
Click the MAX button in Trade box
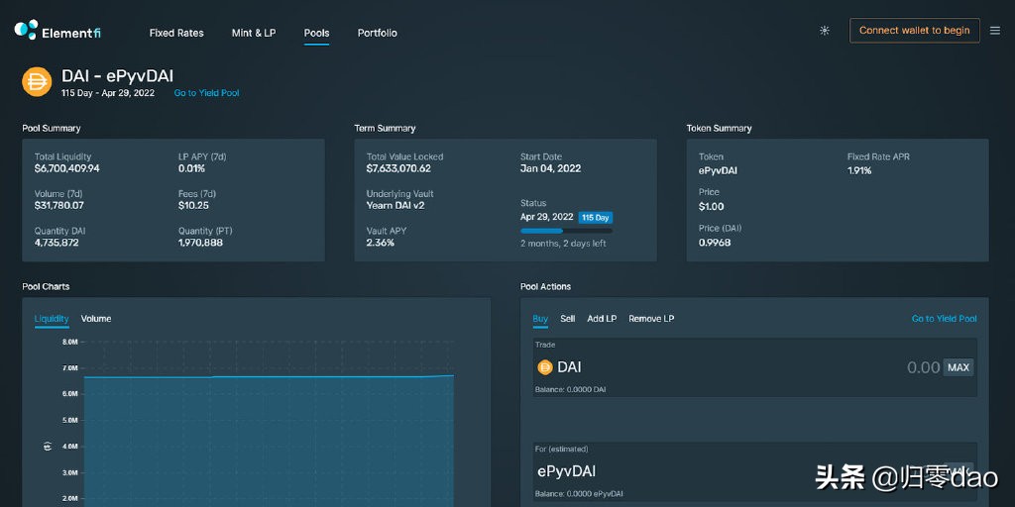(x=959, y=367)
